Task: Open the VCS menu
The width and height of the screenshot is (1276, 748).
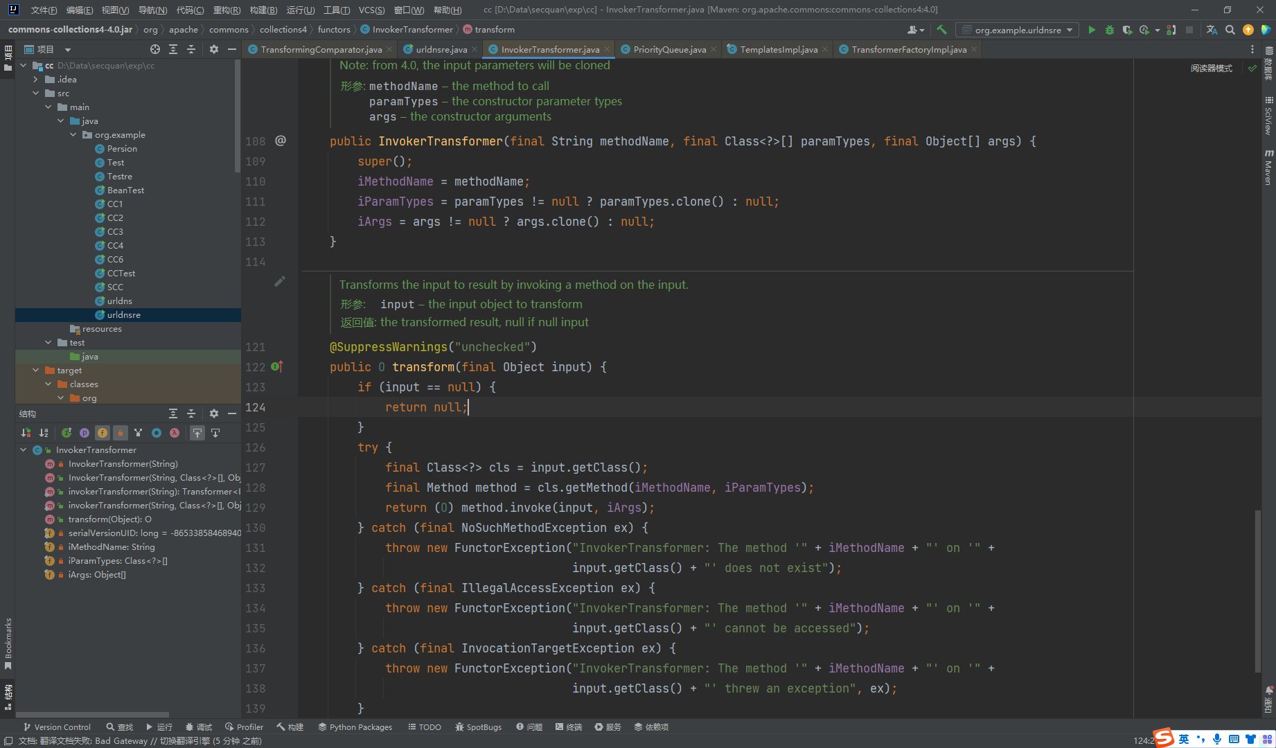Action: [x=371, y=10]
